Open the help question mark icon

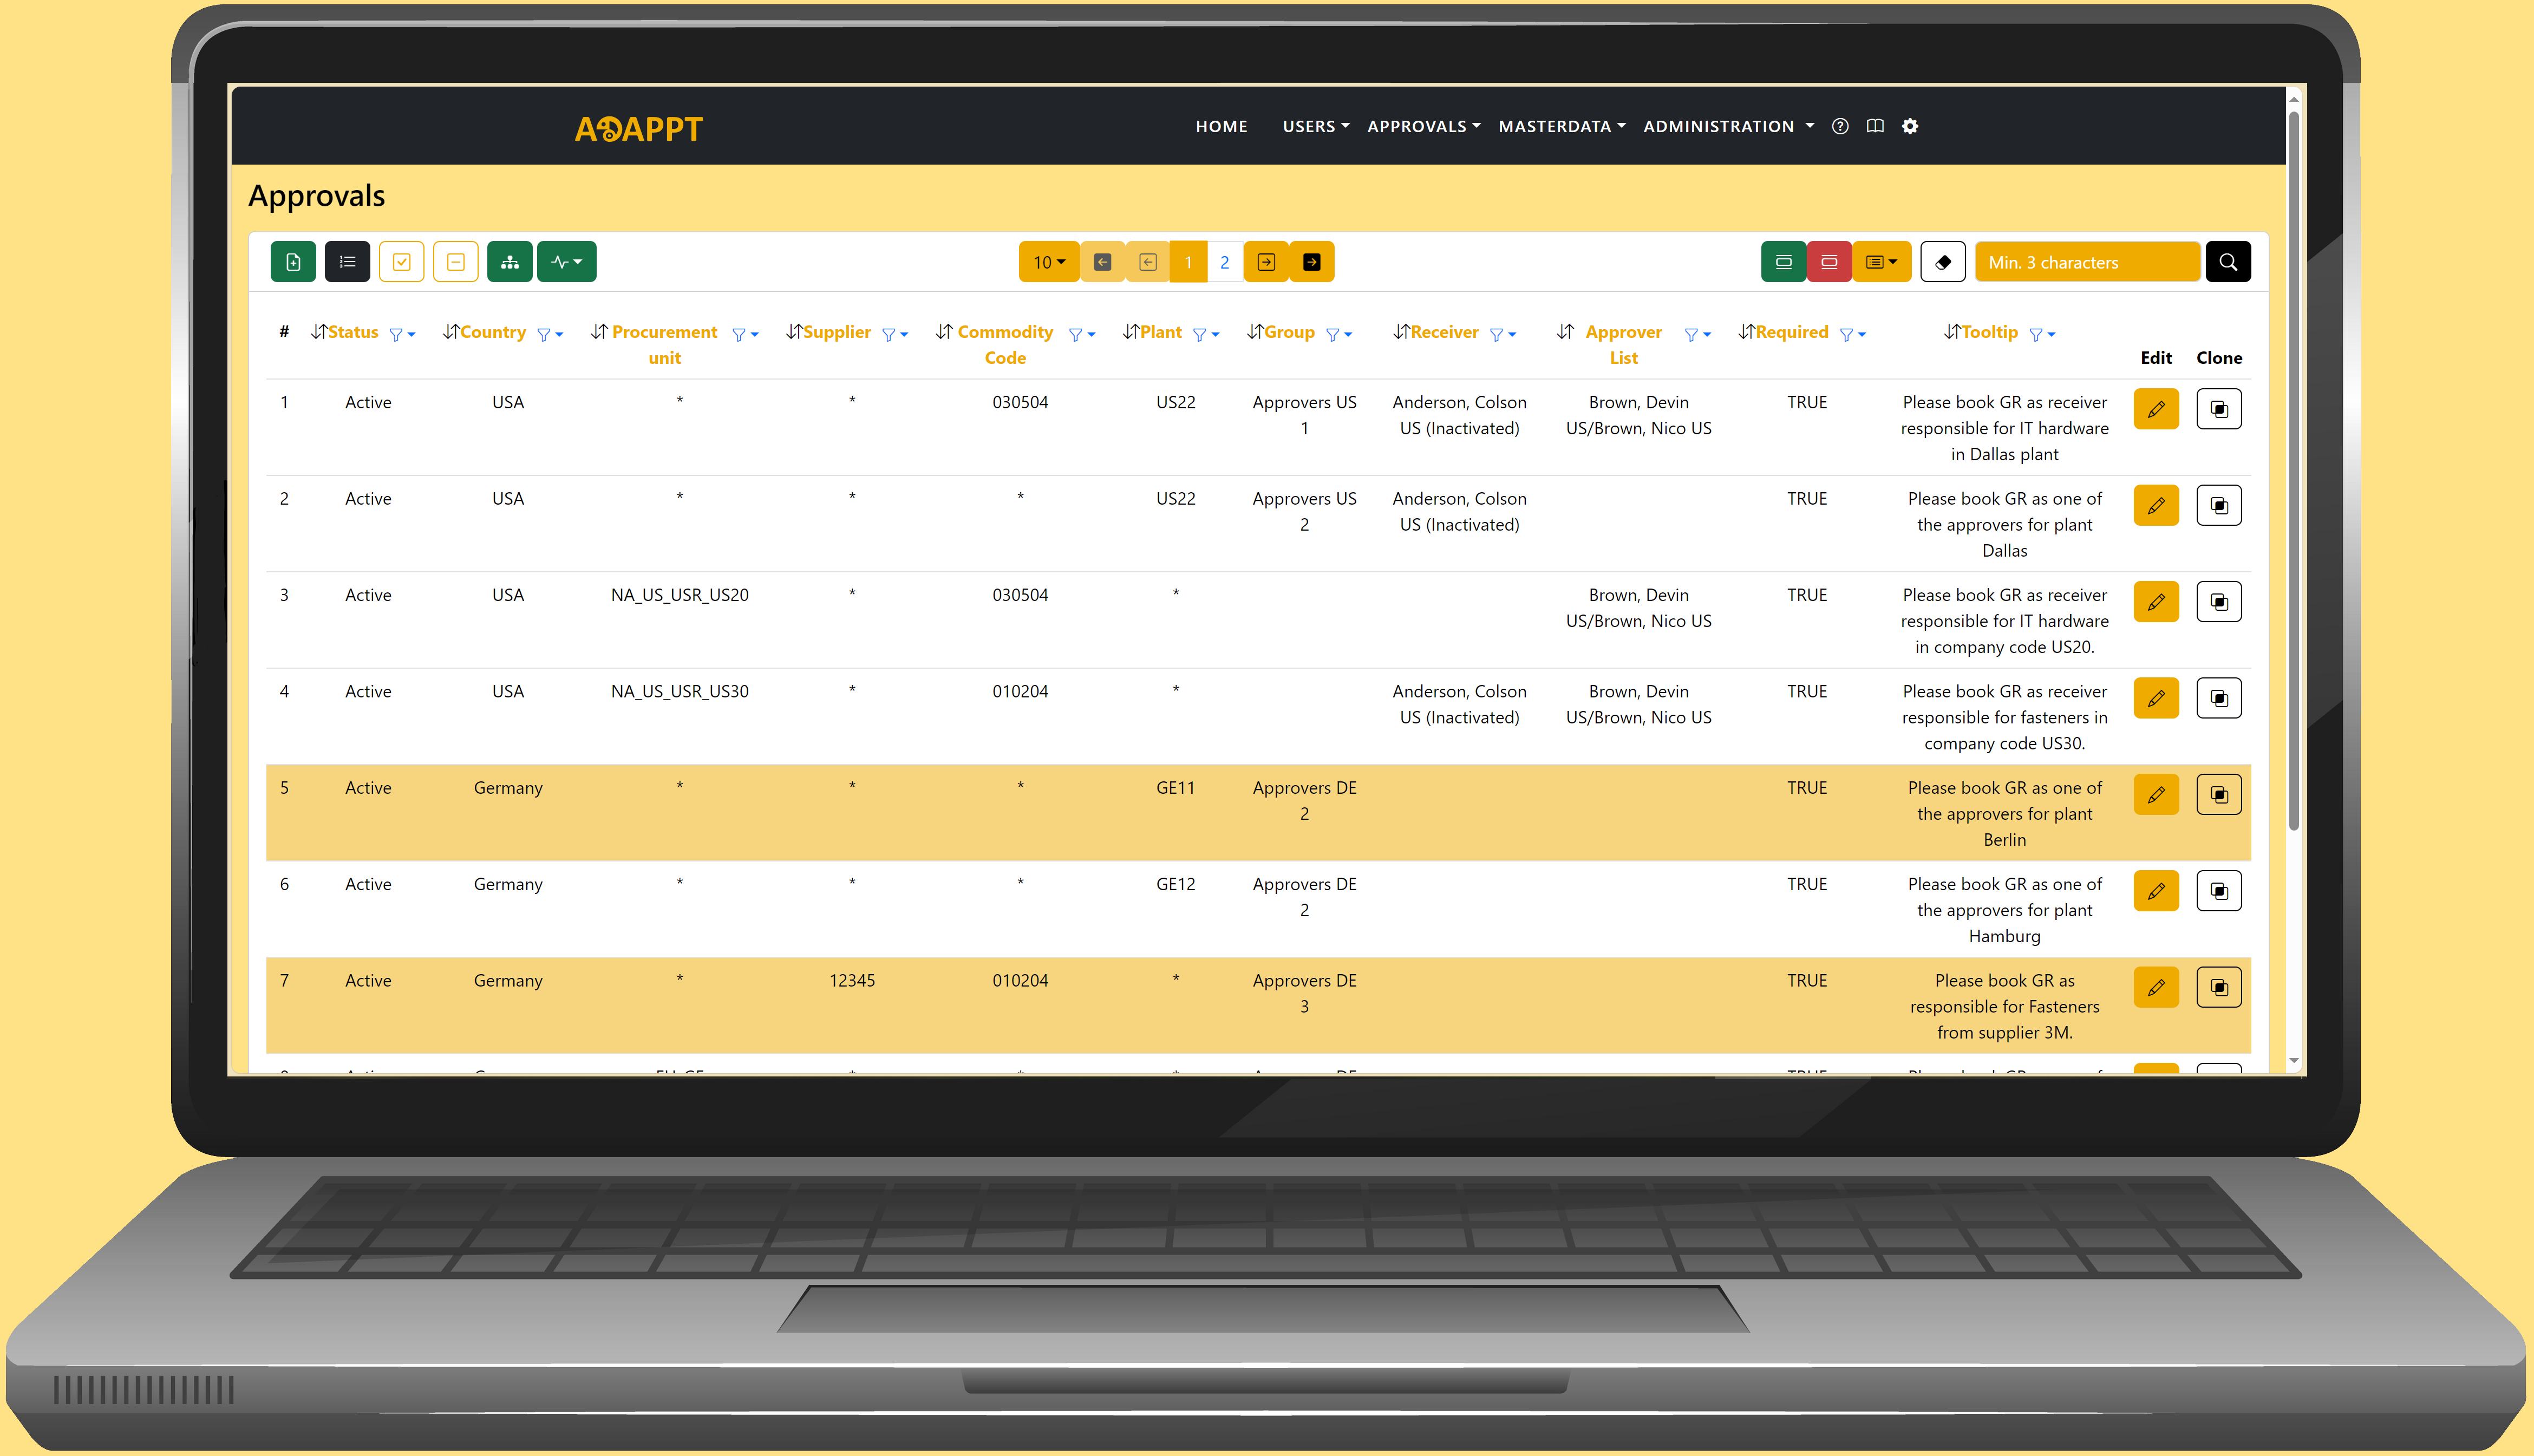click(x=1839, y=126)
